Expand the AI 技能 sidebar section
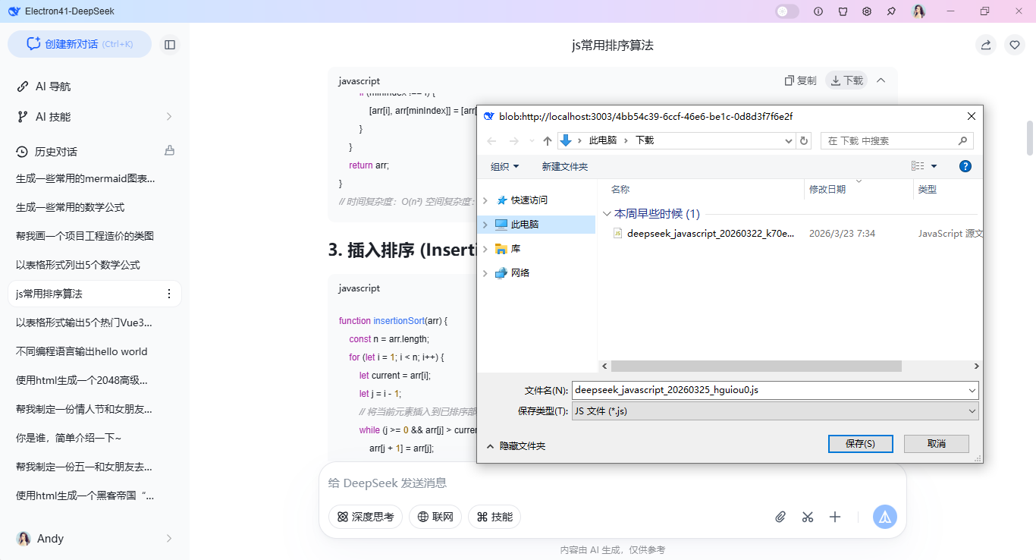The height and width of the screenshot is (560, 1036). tap(171, 116)
